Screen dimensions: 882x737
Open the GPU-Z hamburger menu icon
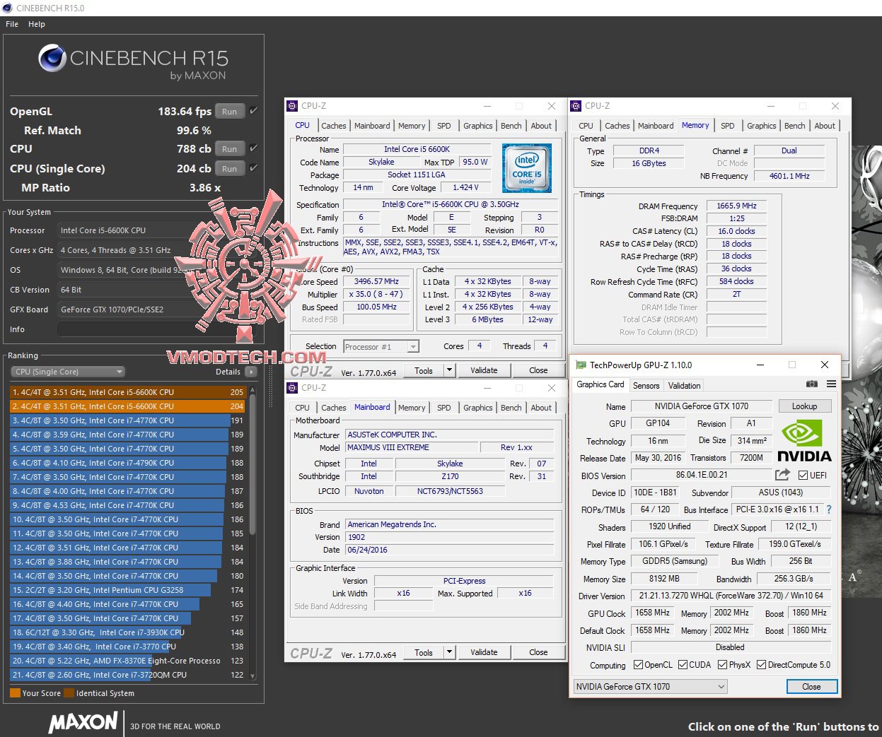coord(831,384)
